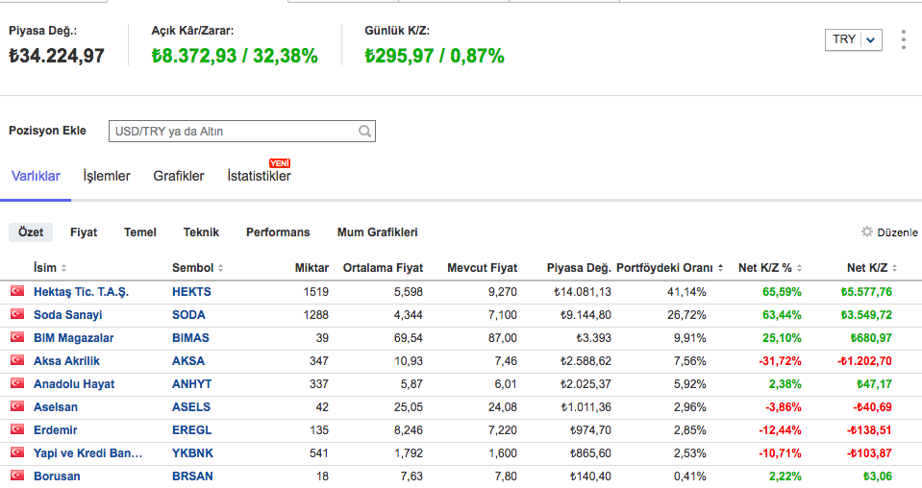The height and width of the screenshot is (488, 922).
Task: Click the YKBNK symbol
Action: click(x=192, y=452)
